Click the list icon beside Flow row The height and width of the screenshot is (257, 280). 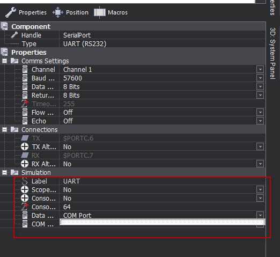pos(25,112)
